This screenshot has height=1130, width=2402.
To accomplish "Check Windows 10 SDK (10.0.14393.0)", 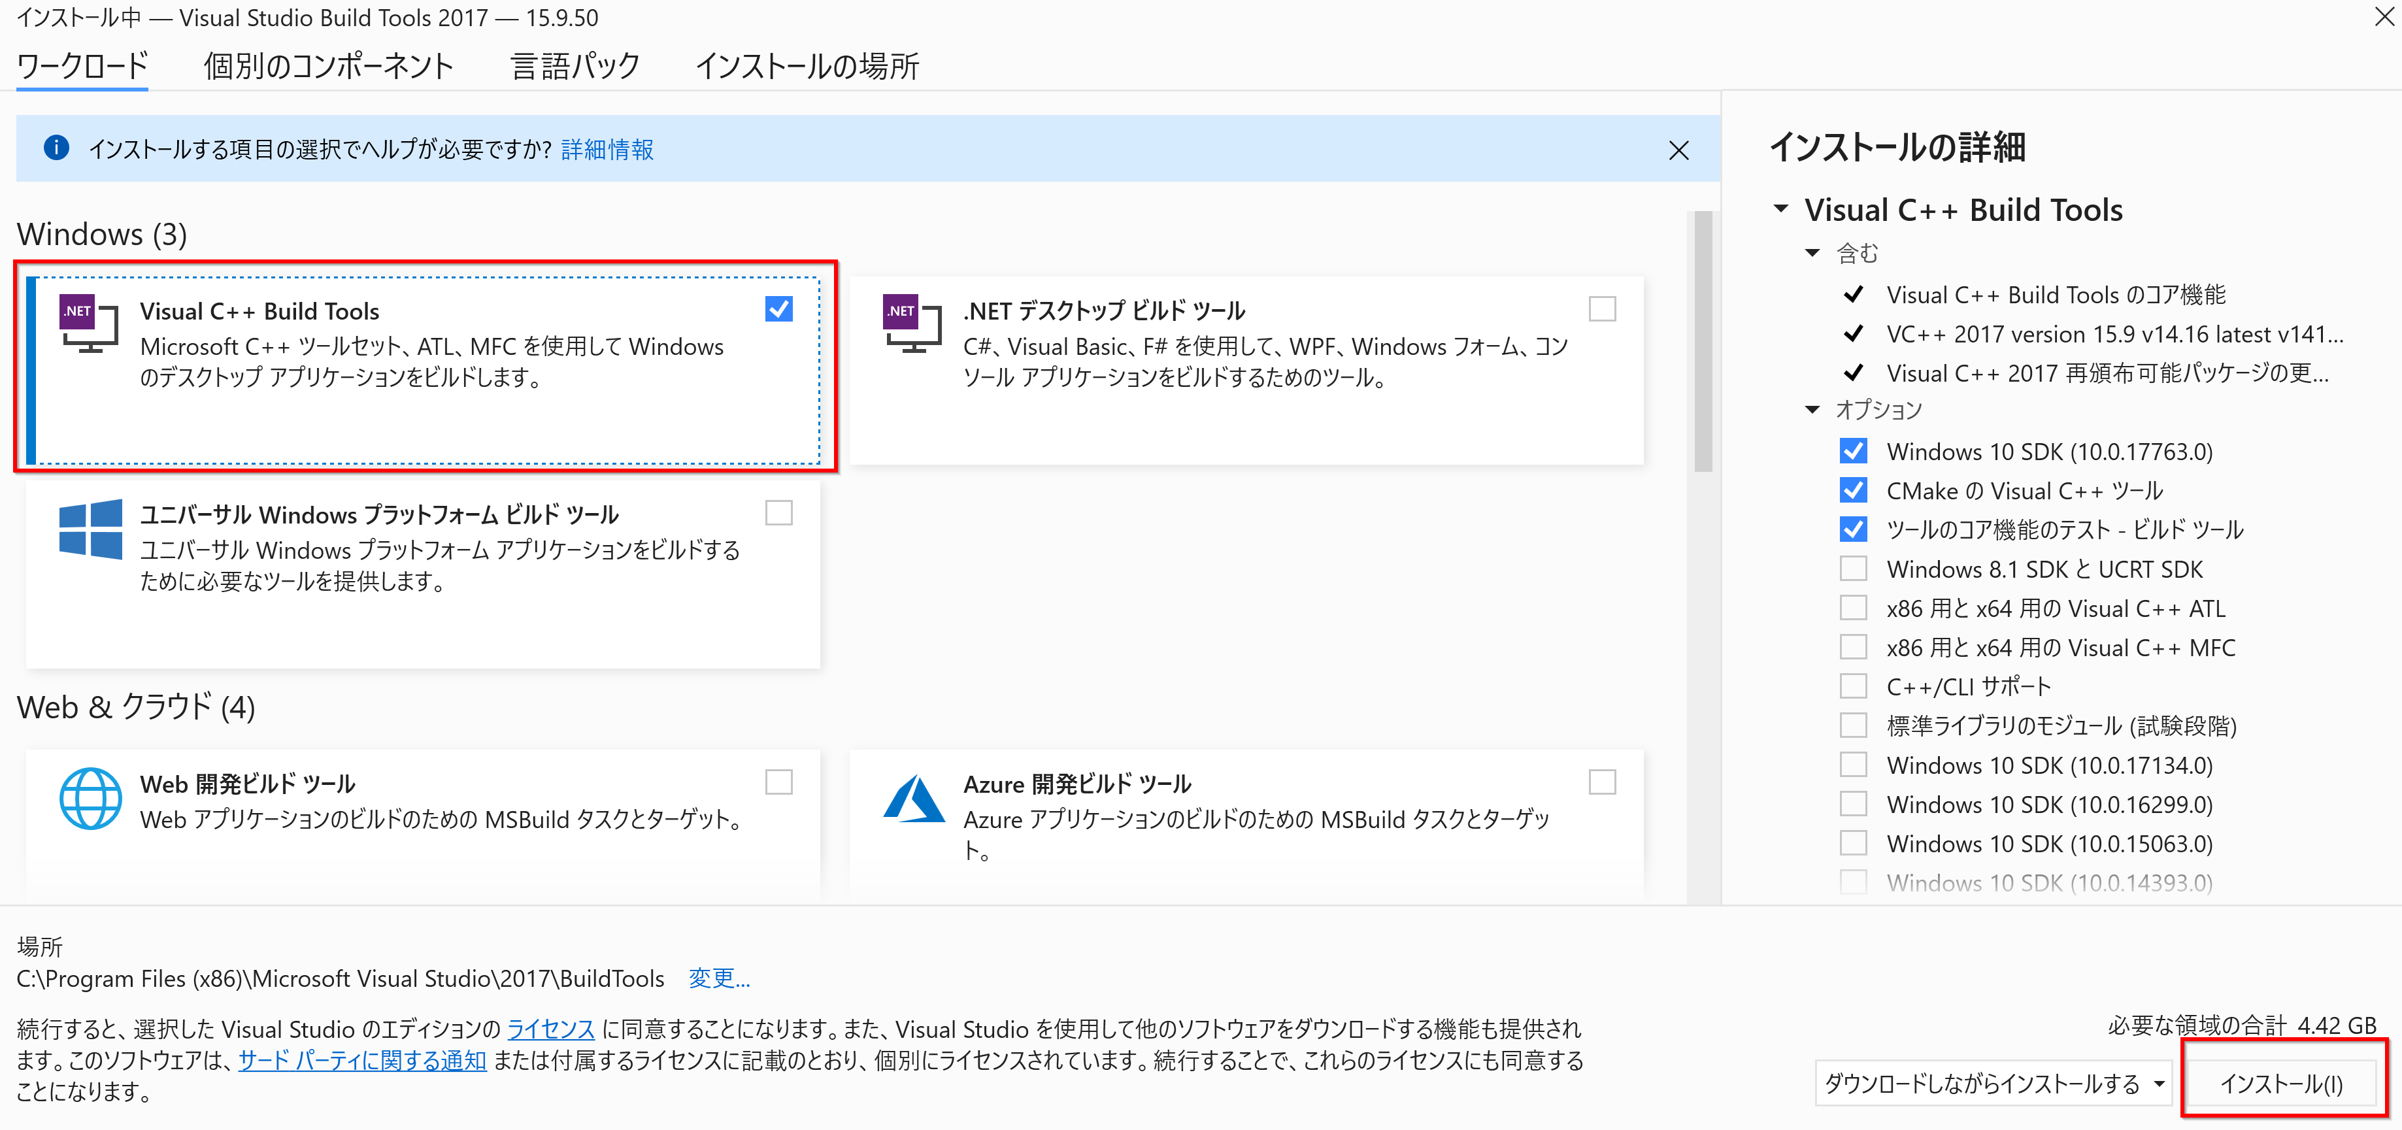I will [1853, 882].
